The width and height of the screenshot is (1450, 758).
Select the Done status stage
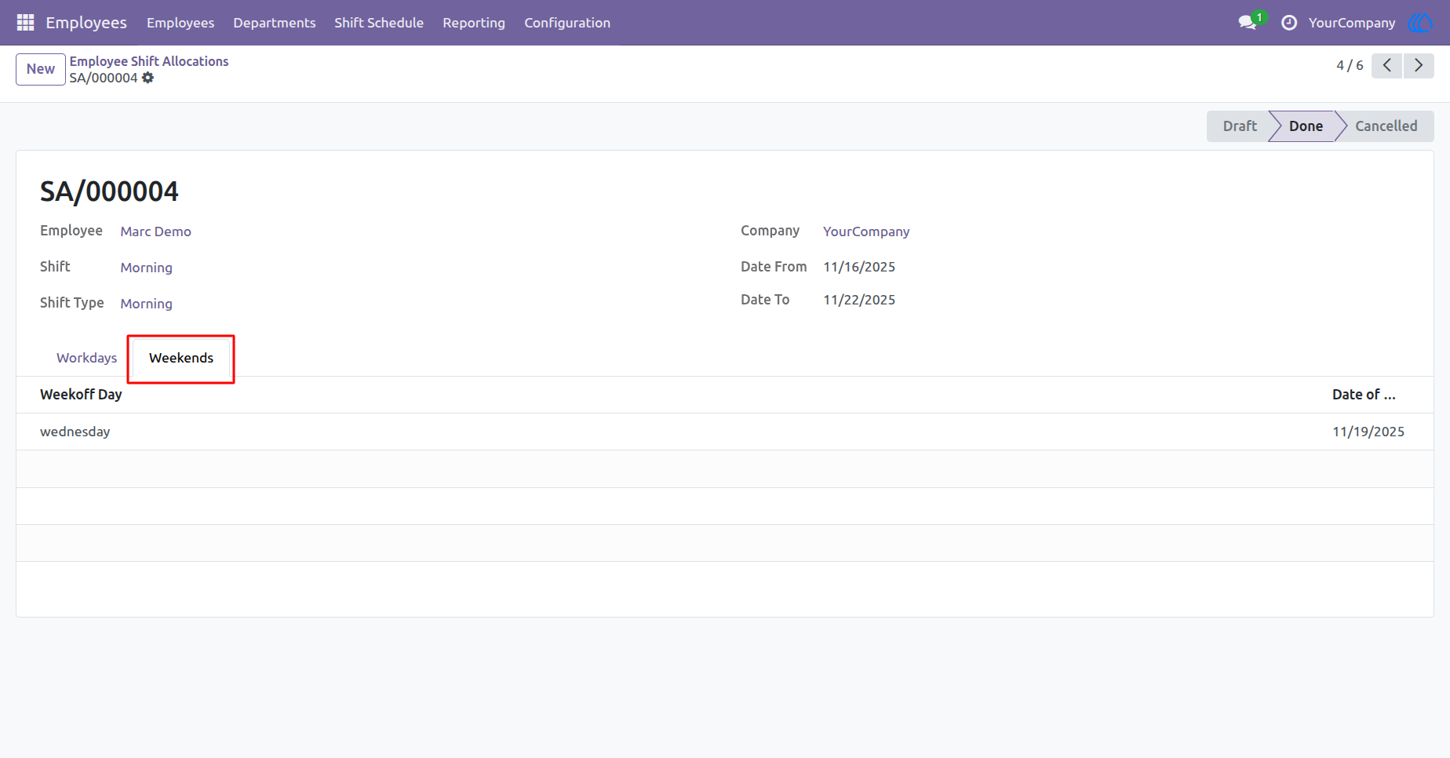click(x=1306, y=126)
